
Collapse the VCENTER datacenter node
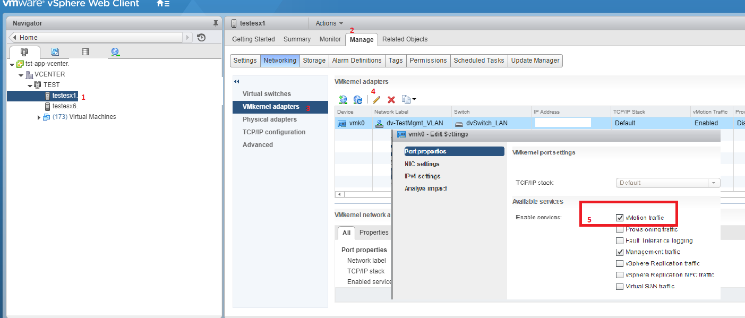pyautogui.click(x=21, y=75)
